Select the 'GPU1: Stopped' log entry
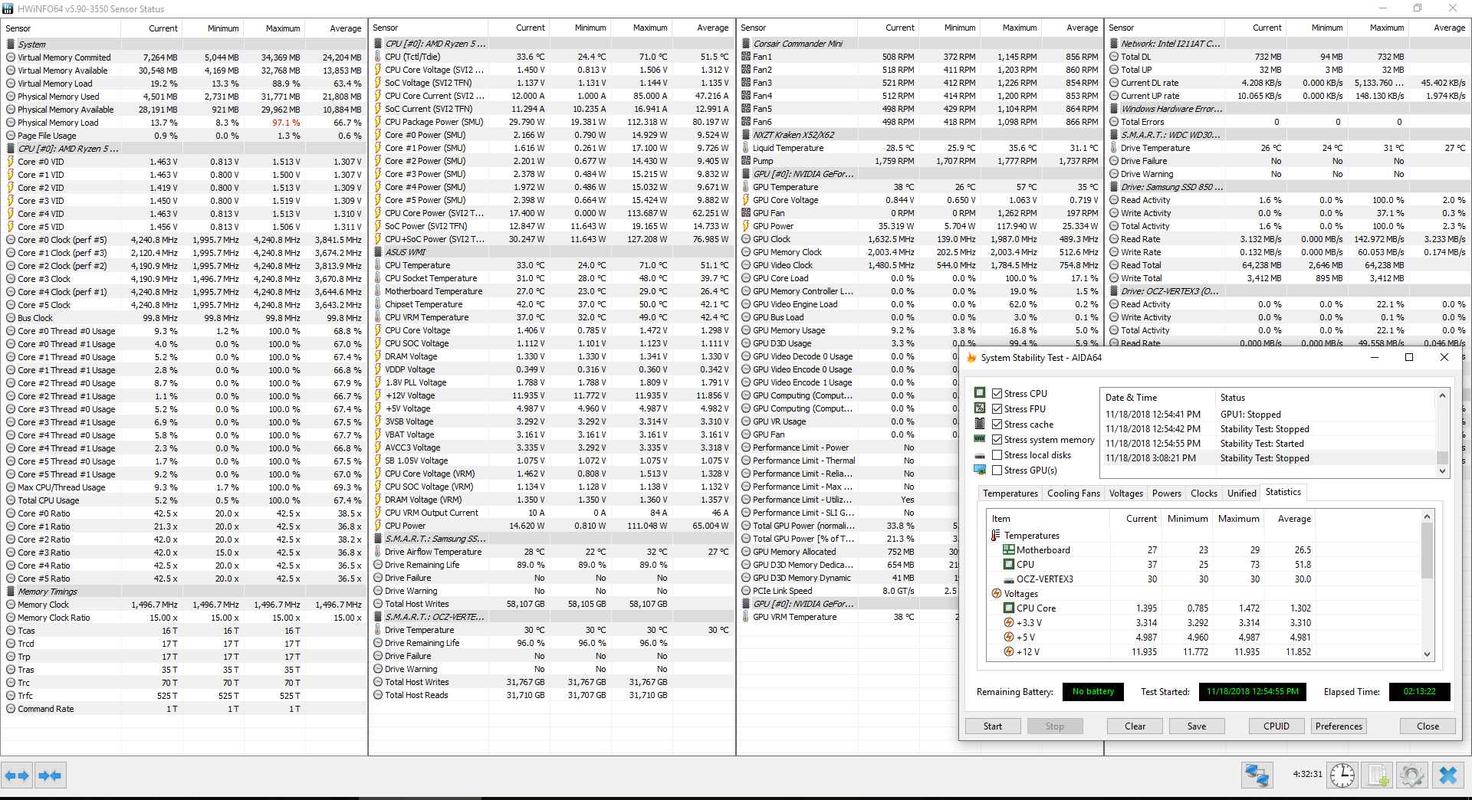Image resolution: width=1472 pixels, height=800 pixels. pos(1267,414)
